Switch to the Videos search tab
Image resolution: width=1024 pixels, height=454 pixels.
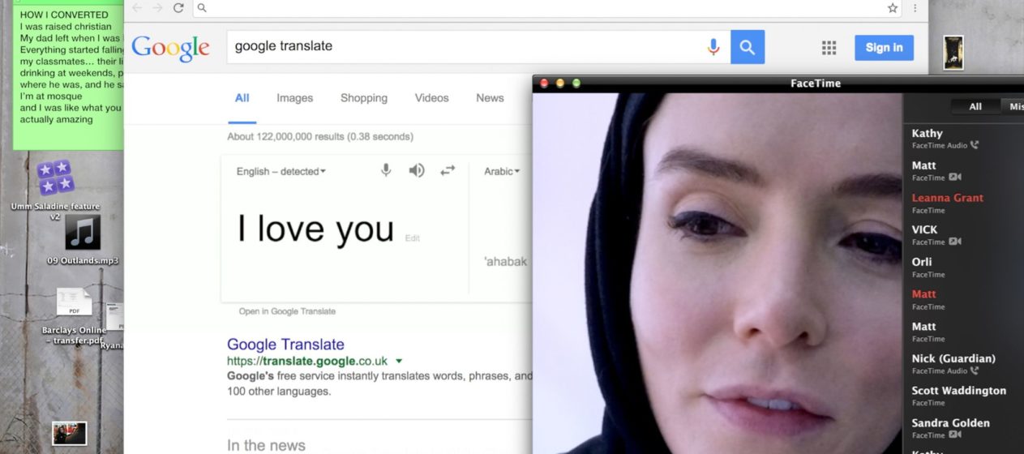431,98
